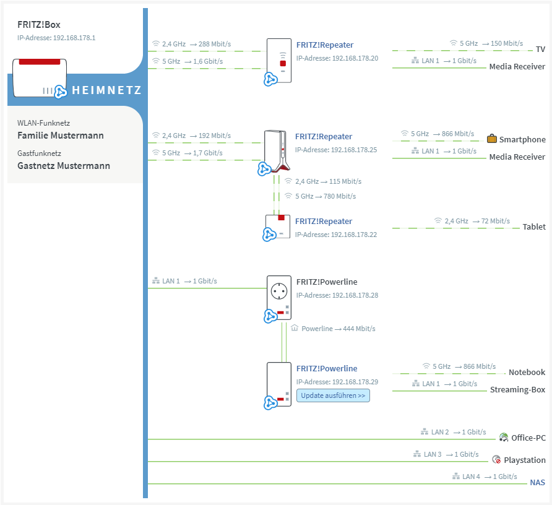Click the Mesh badge on repeater 192.168.178.20

click(270, 79)
